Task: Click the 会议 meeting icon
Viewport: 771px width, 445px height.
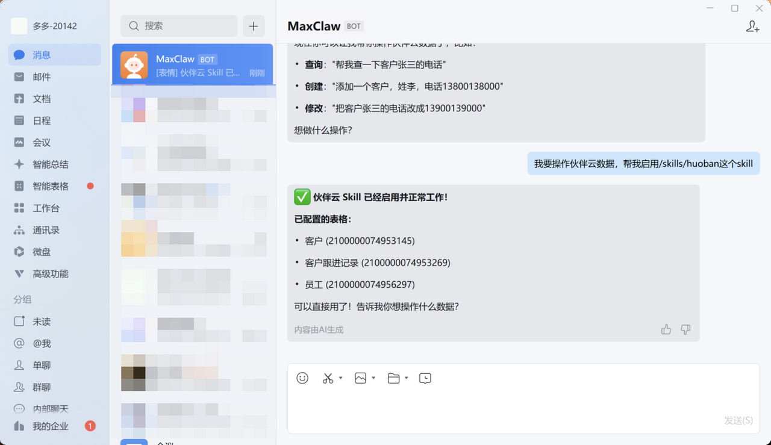Action: (x=19, y=142)
